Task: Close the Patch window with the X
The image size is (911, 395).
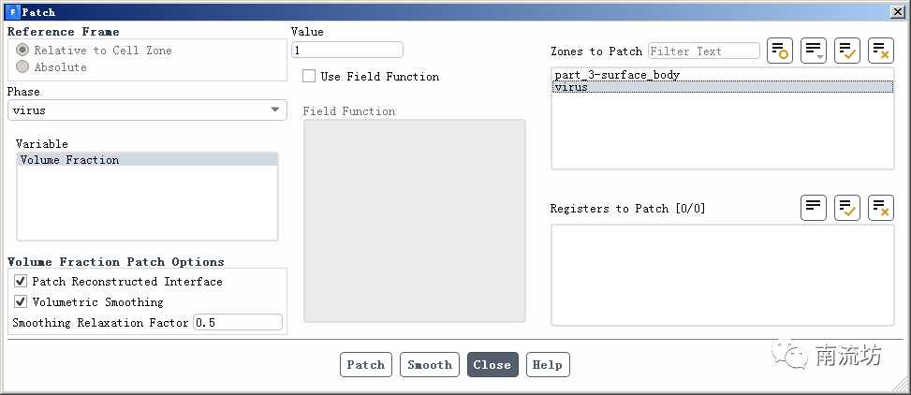Action: 896,12
